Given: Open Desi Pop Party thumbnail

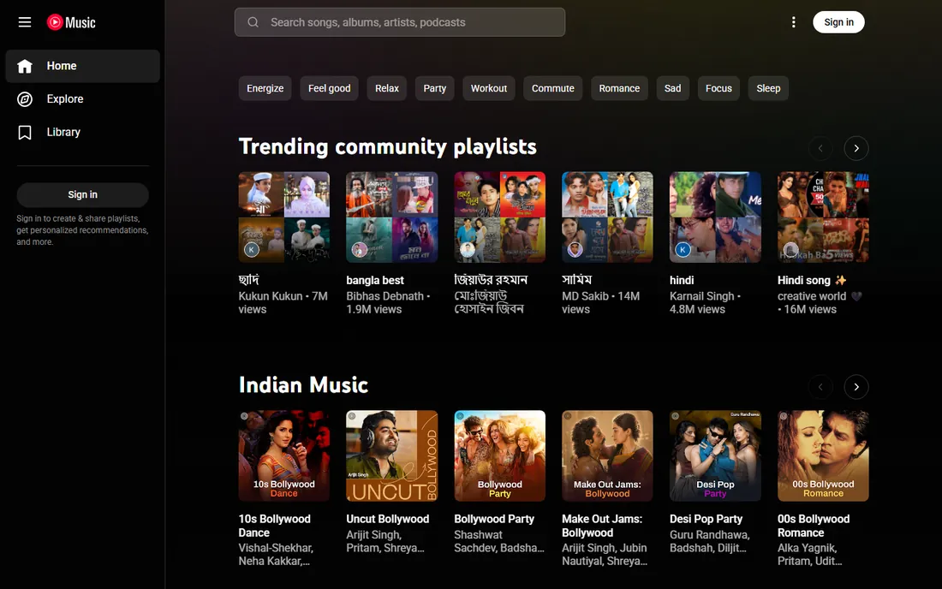Looking at the screenshot, I should 715,455.
